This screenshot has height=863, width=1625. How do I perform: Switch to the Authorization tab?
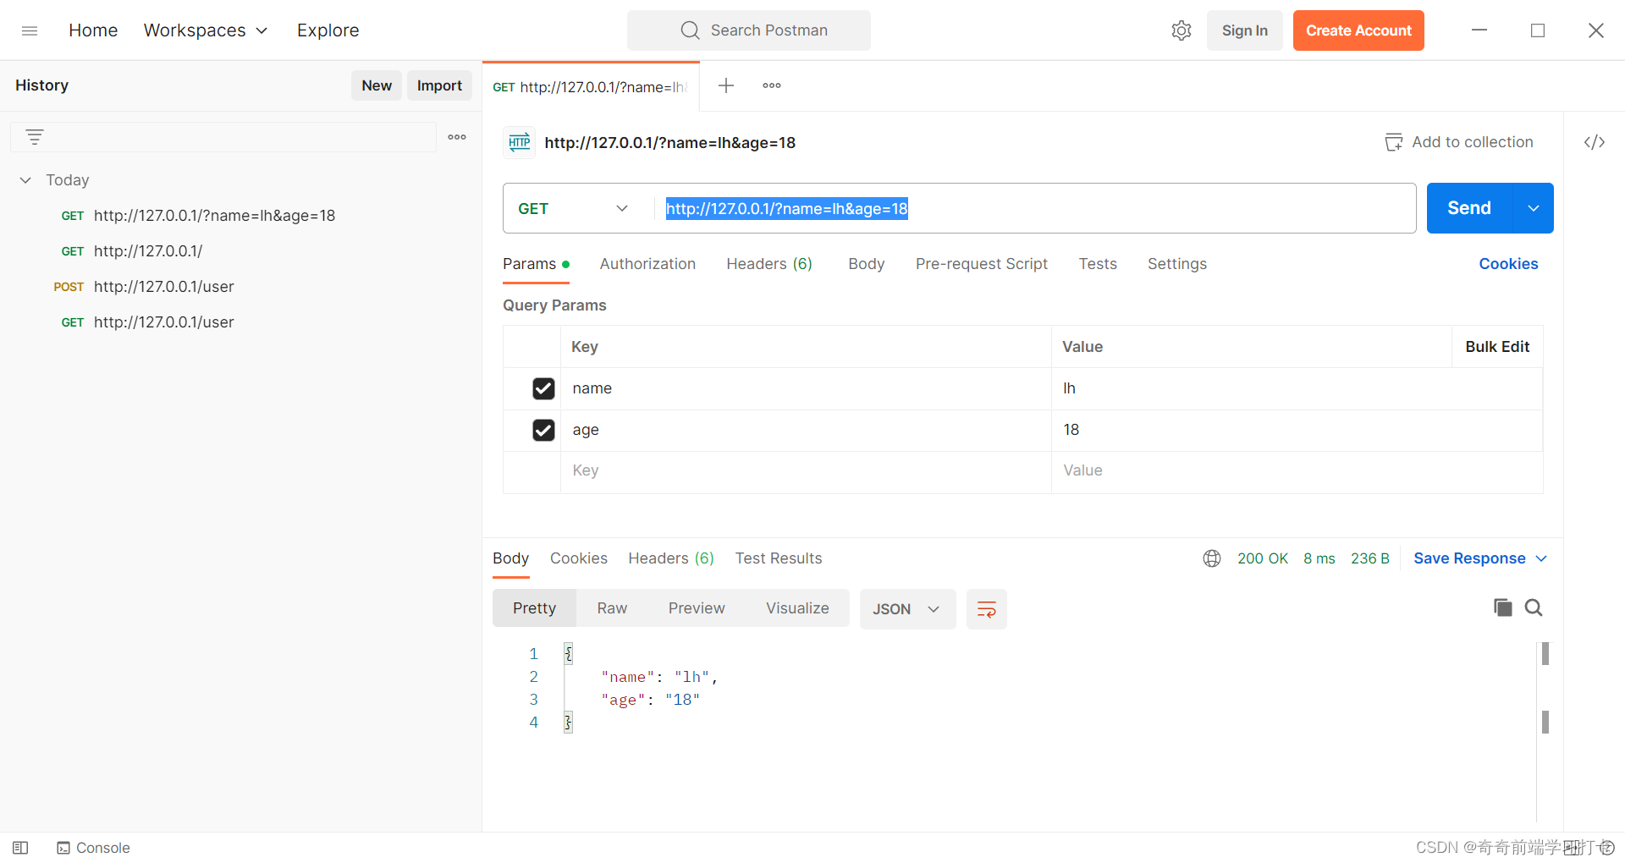pos(647,264)
